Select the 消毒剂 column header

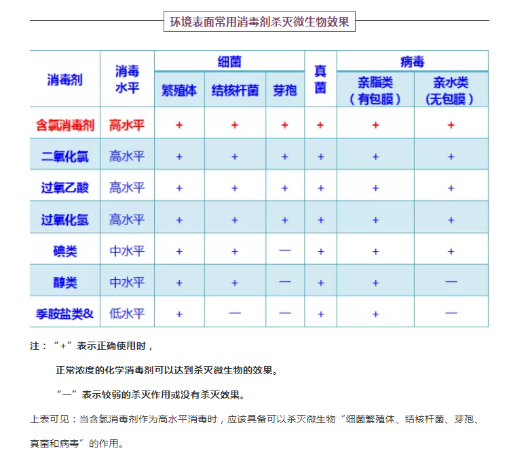pyautogui.click(x=64, y=79)
